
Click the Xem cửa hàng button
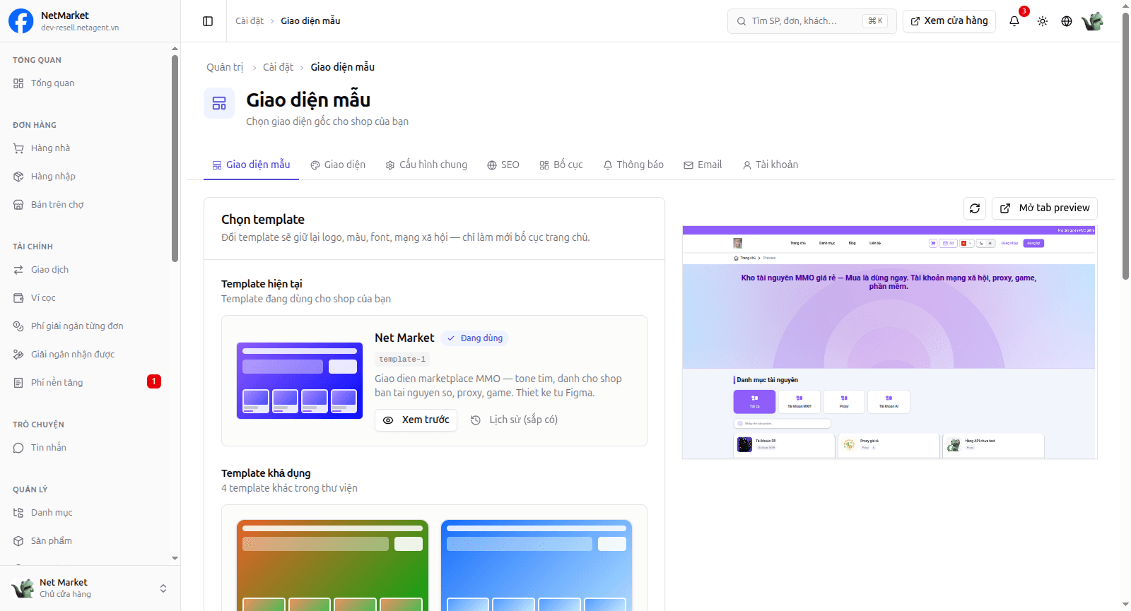pos(949,21)
